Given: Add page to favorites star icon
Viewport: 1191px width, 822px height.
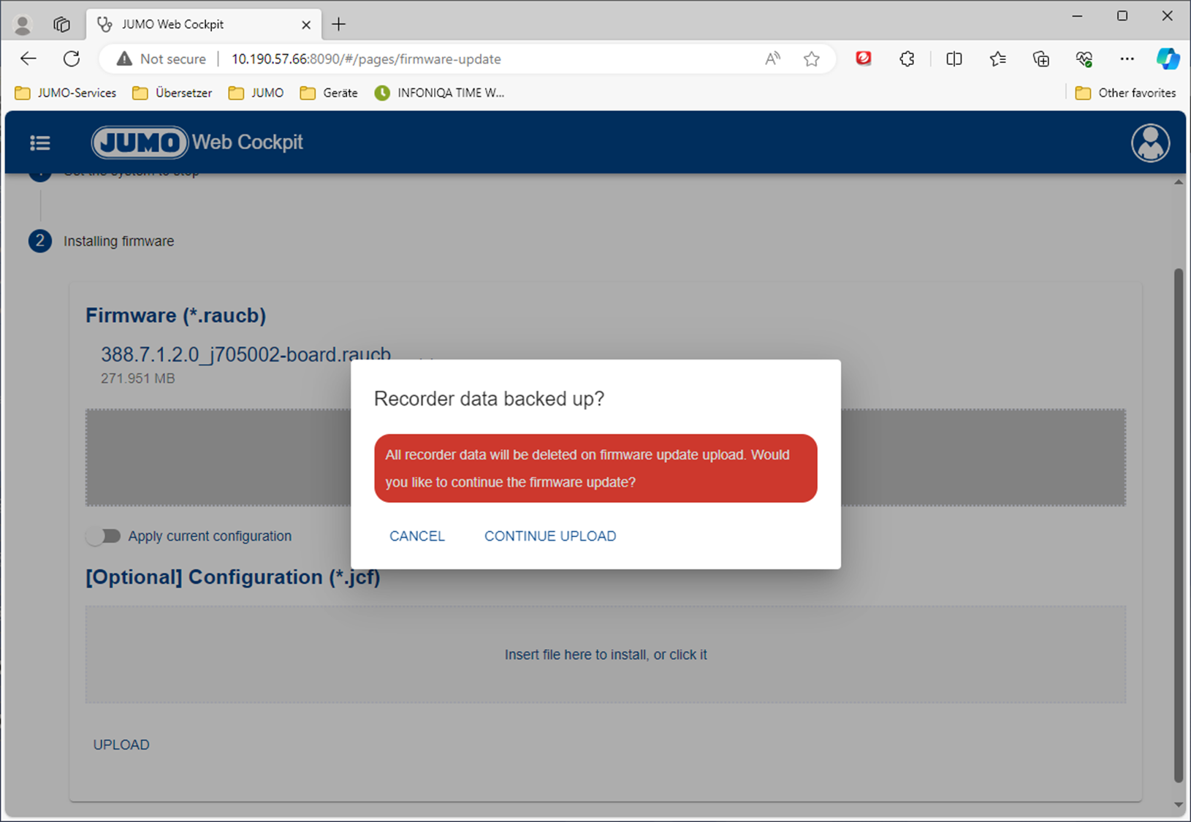Looking at the screenshot, I should (811, 59).
